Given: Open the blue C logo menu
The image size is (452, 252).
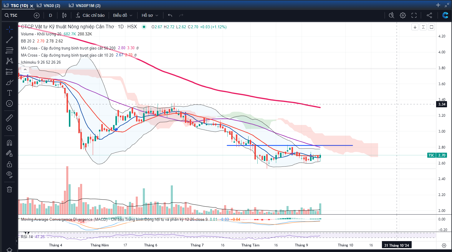Looking at the screenshot, I should click(445, 15).
